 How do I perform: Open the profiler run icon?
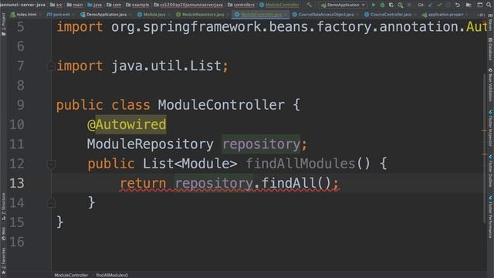400,5
